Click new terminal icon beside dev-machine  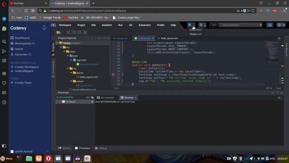click(x=92, y=97)
